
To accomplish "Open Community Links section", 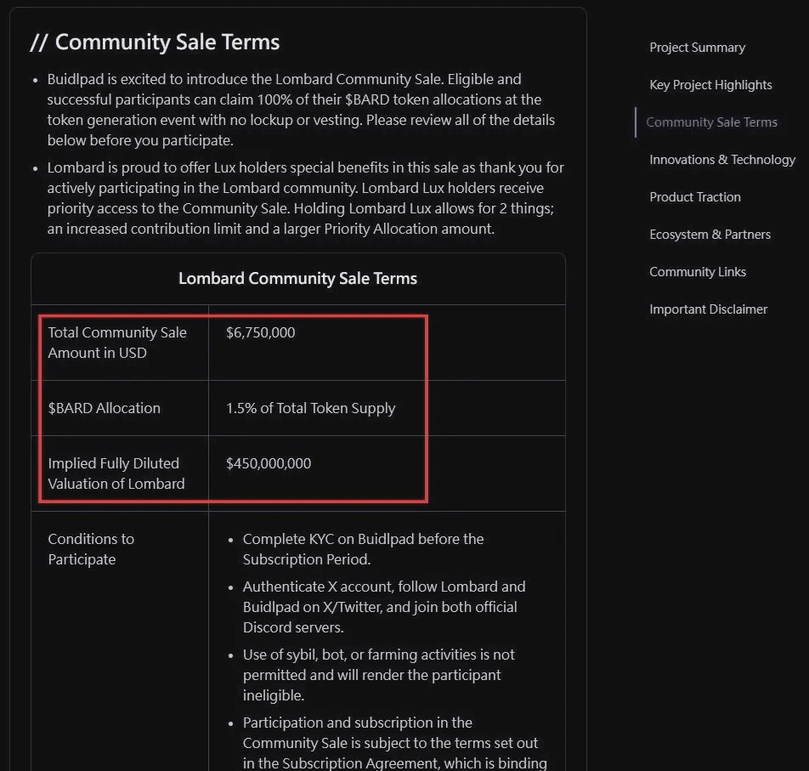I will 698,272.
